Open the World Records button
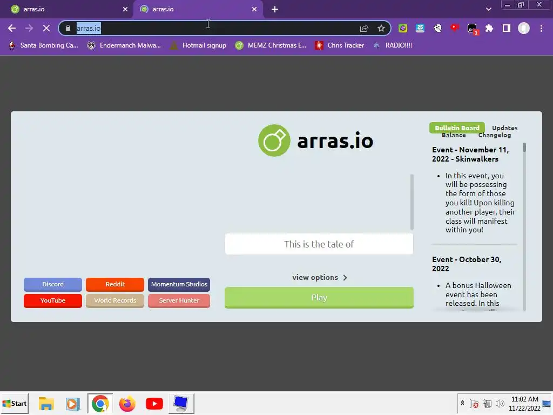 point(115,300)
